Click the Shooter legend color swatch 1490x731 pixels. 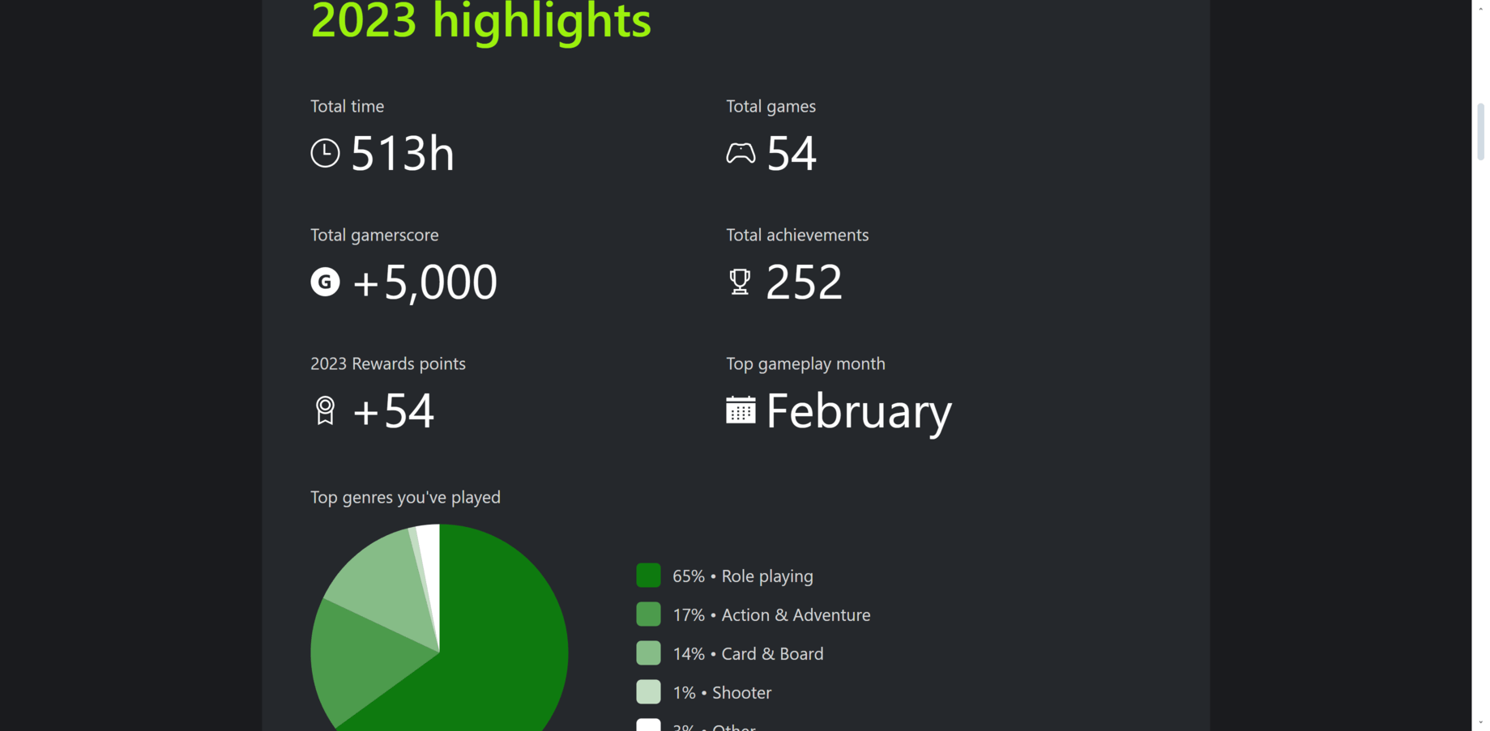[648, 692]
